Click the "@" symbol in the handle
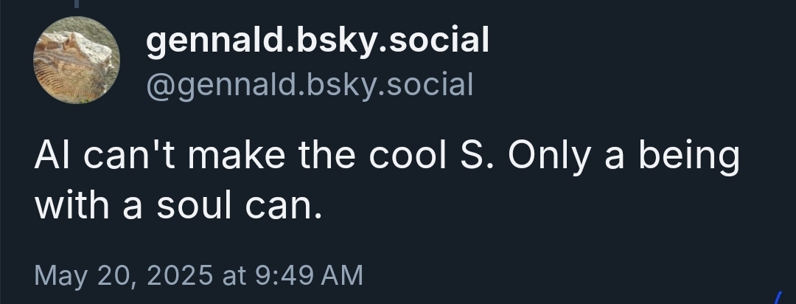This screenshot has height=304, width=796. (160, 86)
